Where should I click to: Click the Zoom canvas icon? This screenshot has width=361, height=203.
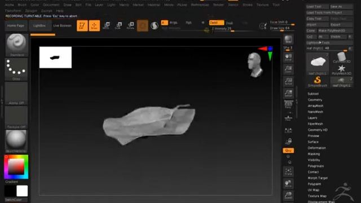(x=288, y=69)
